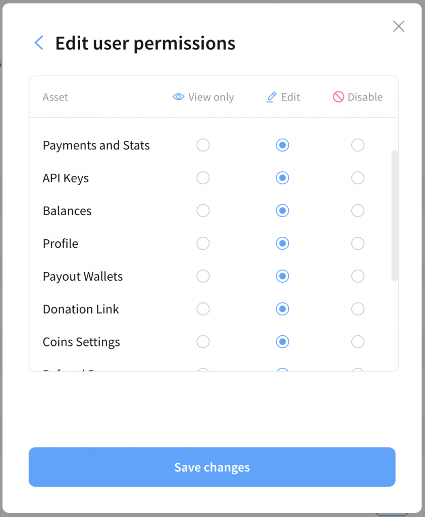Choose Disable for API Keys
The image size is (425, 517).
click(358, 178)
